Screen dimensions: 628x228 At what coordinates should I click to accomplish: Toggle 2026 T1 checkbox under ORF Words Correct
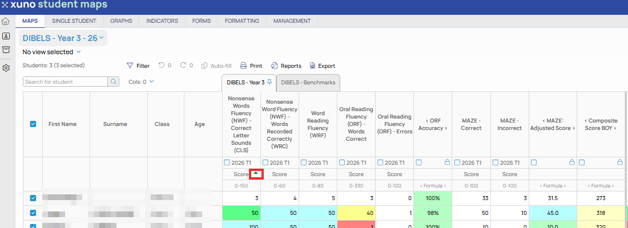coord(342,162)
